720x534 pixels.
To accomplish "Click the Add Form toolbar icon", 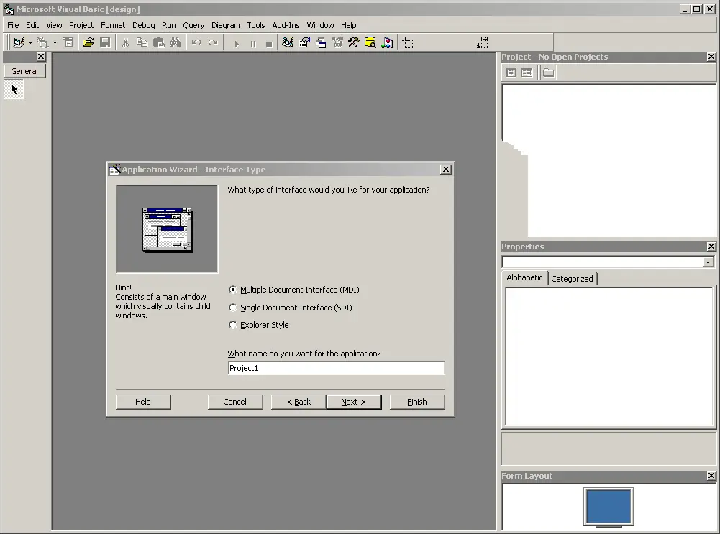I will tap(42, 43).
